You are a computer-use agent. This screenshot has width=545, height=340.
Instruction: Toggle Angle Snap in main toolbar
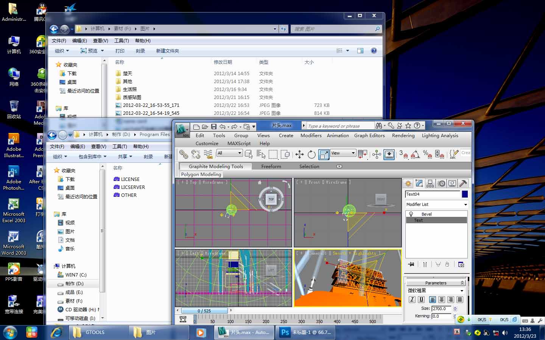415,154
